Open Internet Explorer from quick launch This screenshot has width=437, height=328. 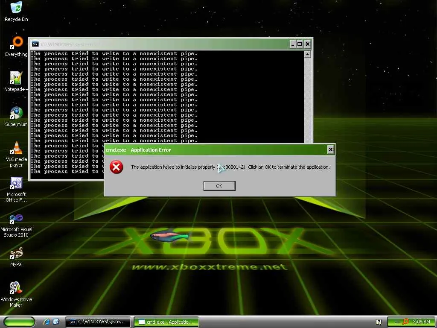tap(47, 322)
